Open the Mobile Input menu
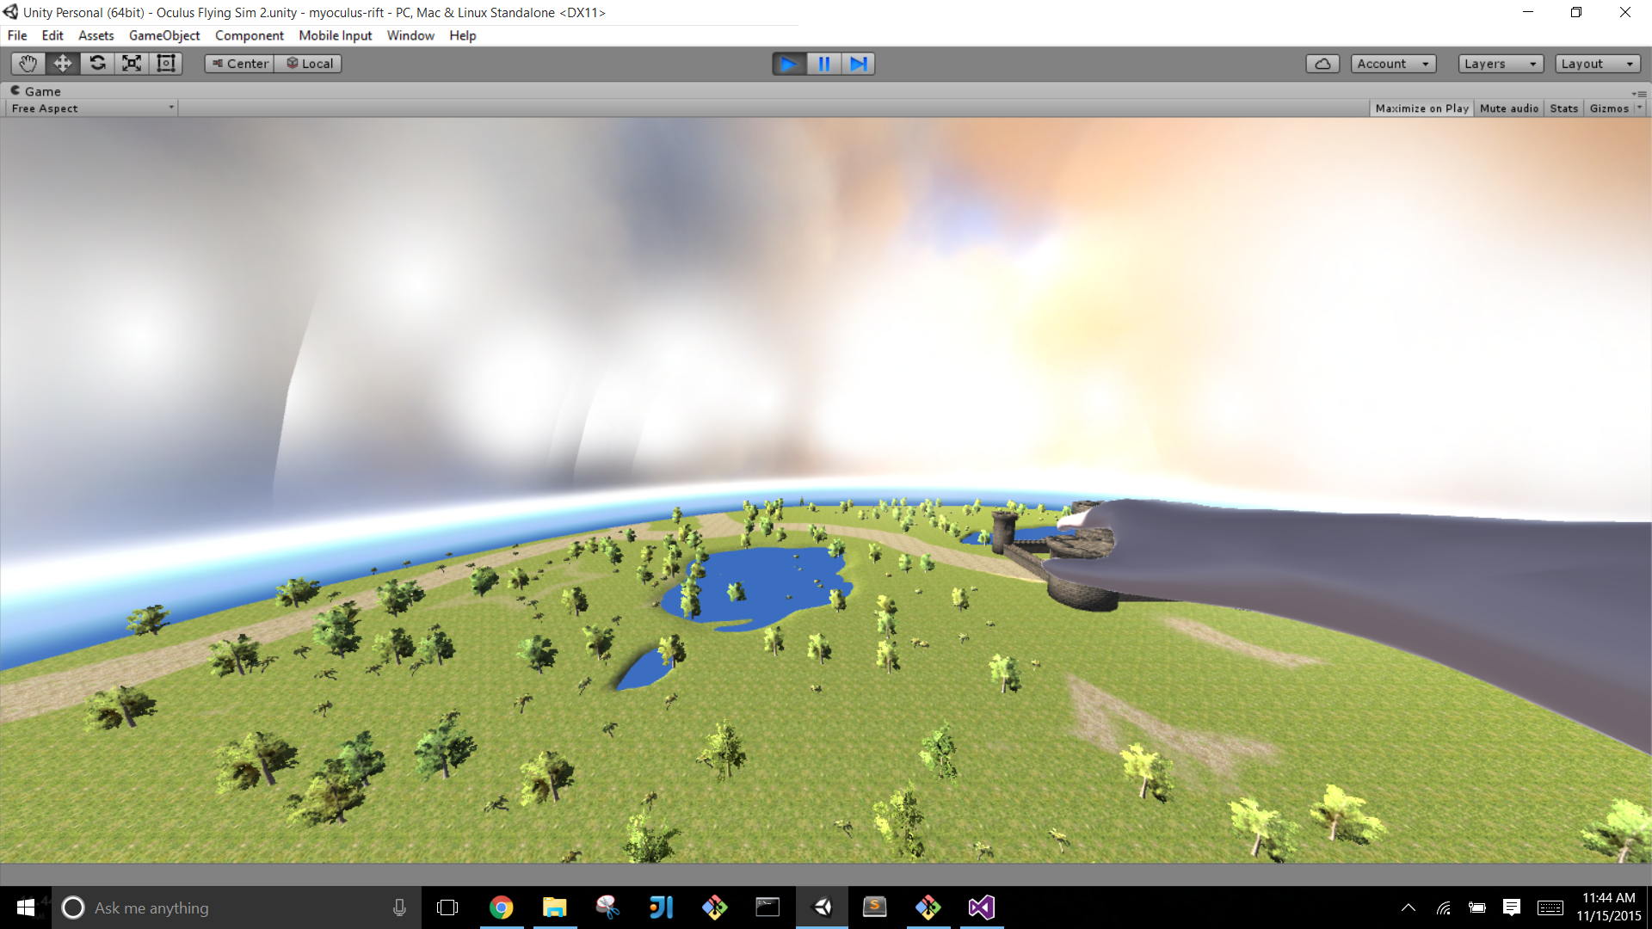The image size is (1652, 929). (335, 35)
